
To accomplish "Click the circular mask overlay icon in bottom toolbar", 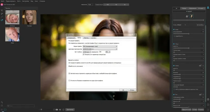I will 60,110.
